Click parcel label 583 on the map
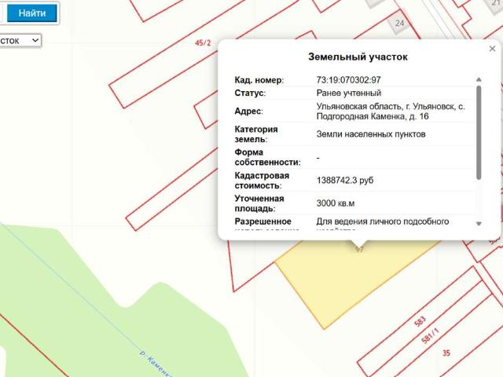Image resolution: width=503 pixels, height=377 pixels. pos(420,321)
